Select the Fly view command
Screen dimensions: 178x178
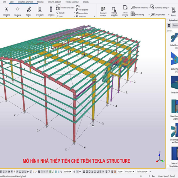pyautogui.click(x=78, y=6)
